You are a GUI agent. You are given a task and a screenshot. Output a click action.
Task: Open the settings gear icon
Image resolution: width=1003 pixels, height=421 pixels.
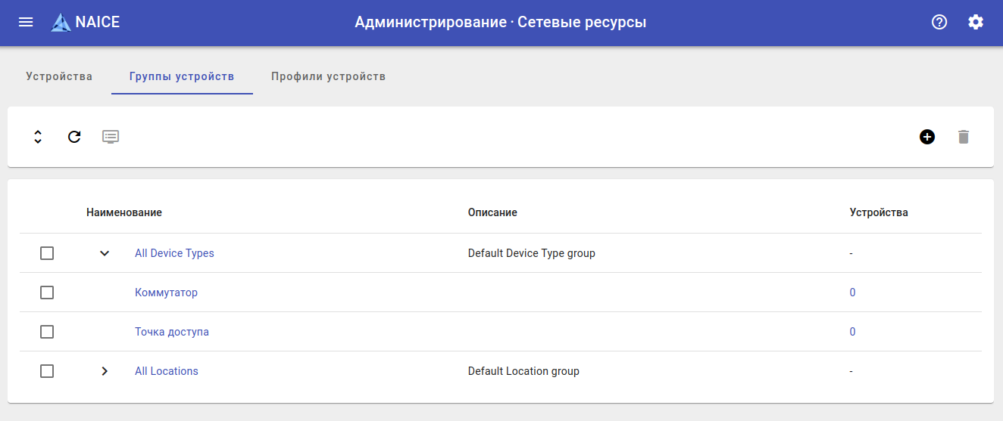pos(976,22)
